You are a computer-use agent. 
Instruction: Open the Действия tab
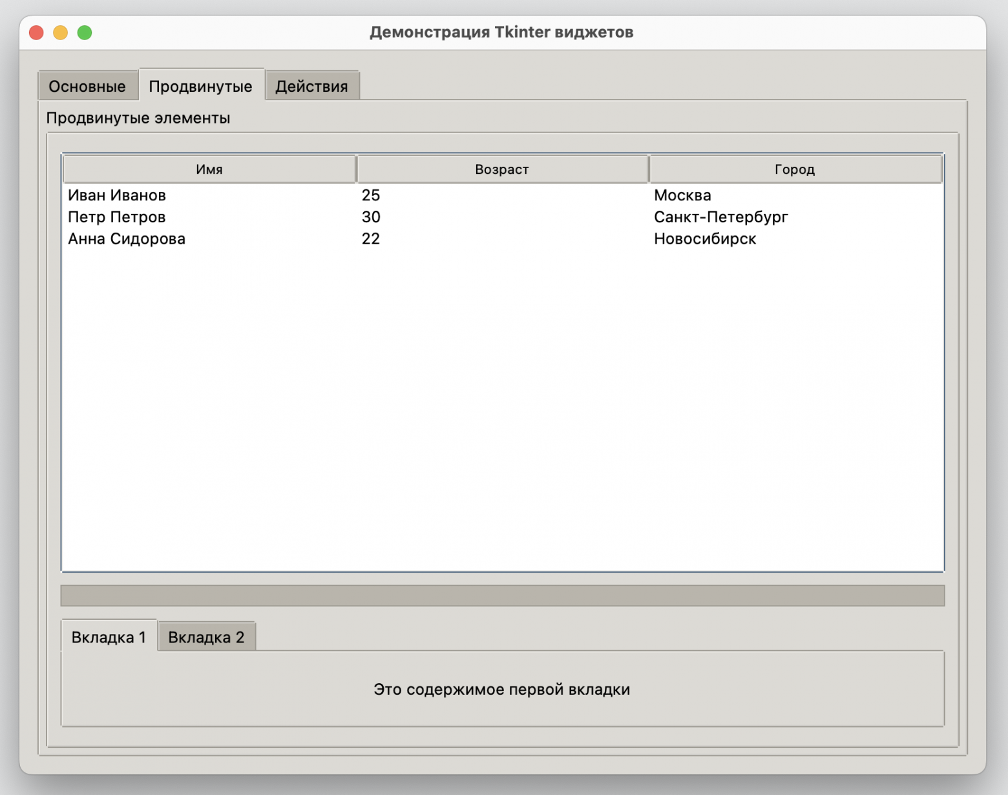click(312, 85)
